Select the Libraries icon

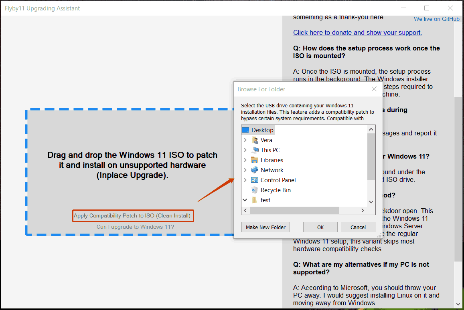coord(255,160)
